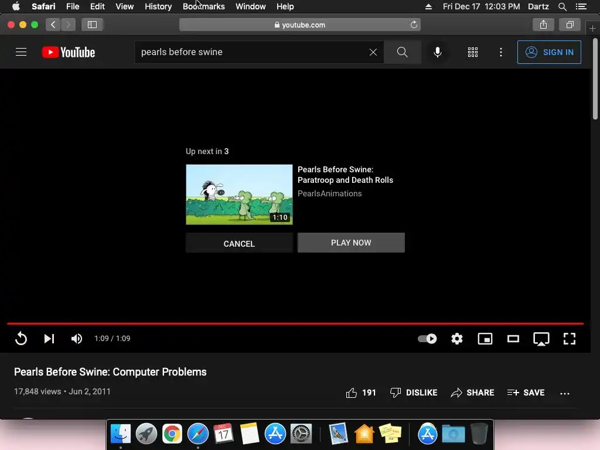The image size is (600, 450).
Task: Open the YouTube apps grid
Action: 473,52
